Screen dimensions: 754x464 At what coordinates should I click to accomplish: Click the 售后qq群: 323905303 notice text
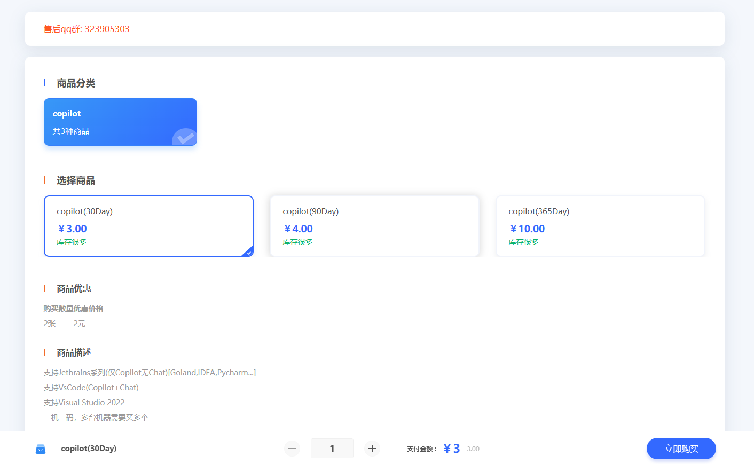click(87, 29)
